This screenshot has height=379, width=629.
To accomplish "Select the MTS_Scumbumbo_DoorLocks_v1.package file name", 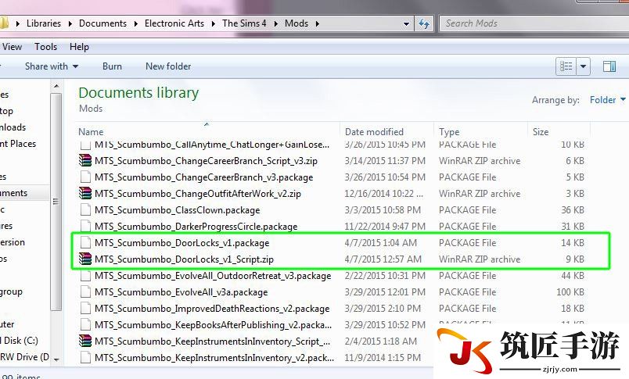I will coord(182,243).
